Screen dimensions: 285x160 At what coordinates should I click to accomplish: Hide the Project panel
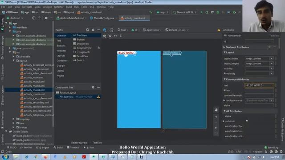tap(52, 18)
